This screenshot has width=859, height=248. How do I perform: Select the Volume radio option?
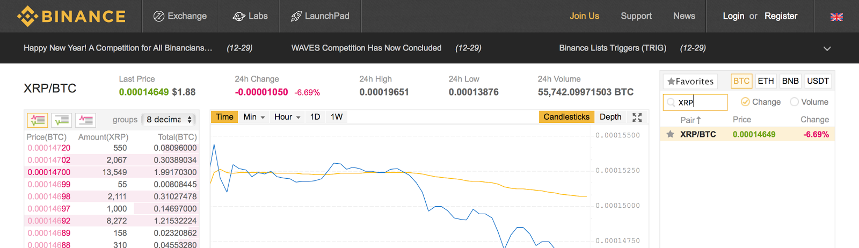click(809, 102)
